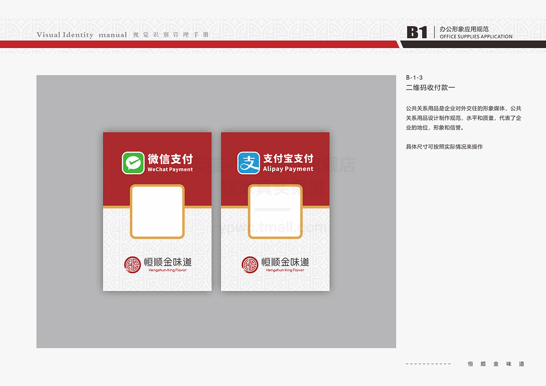This screenshot has width=546, height=386.
Task: Click the '支付宝支付' heading text
Action: click(x=288, y=159)
